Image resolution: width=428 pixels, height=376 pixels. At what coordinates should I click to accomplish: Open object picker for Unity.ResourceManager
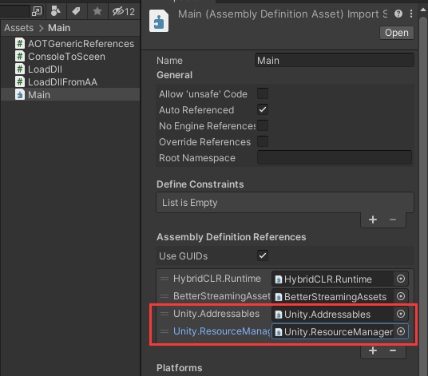click(401, 331)
